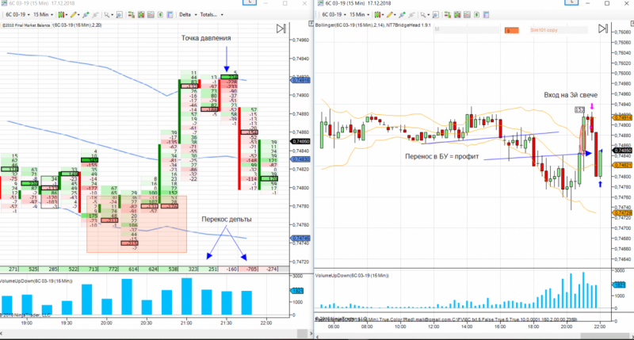Screen dimensions: 634x340
Task: Click the zoom frame icon in left chart toolbar
Action: [120, 14]
